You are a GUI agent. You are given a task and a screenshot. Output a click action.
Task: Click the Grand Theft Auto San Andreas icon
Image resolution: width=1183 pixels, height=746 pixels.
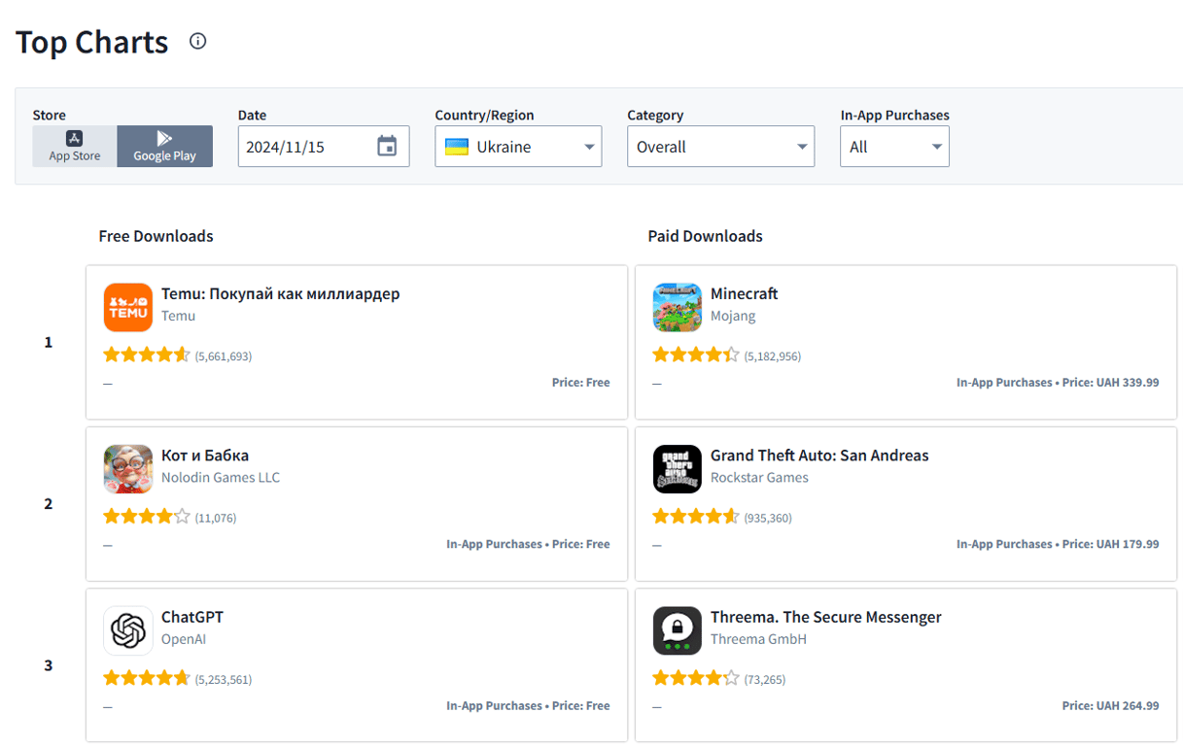[x=678, y=469]
